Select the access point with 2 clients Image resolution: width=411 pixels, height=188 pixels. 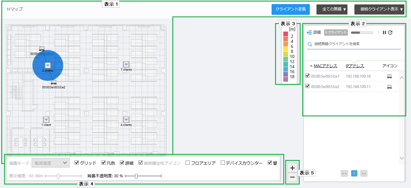(x=48, y=66)
